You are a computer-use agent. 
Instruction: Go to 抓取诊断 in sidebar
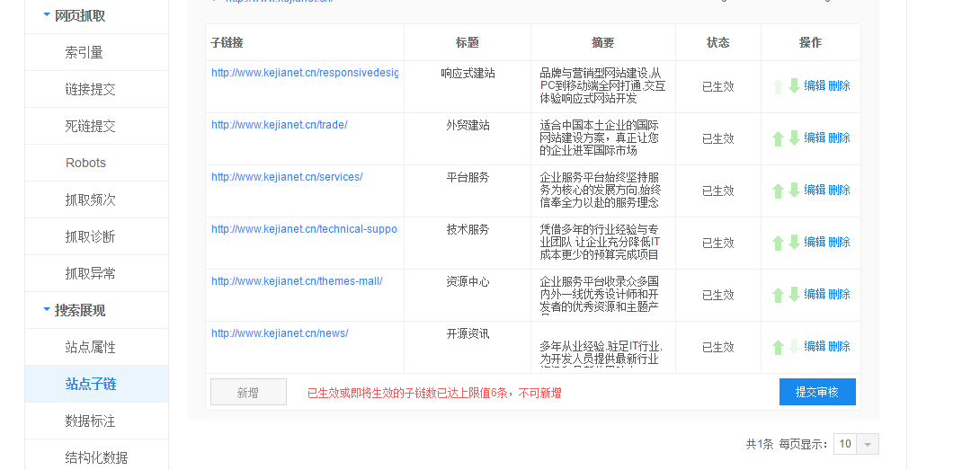click(90, 236)
